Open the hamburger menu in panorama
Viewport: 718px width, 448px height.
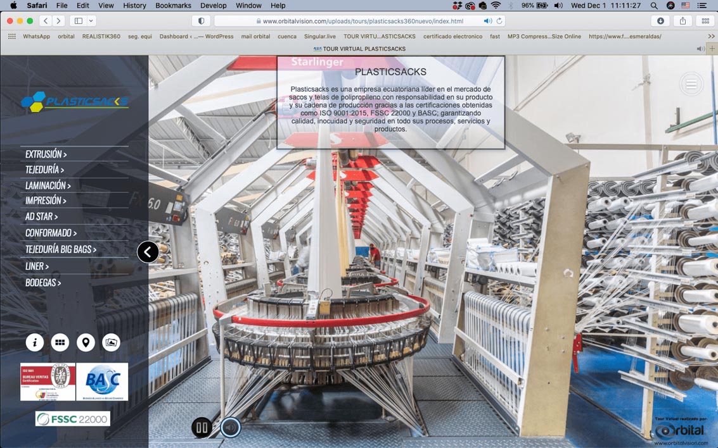[x=691, y=84]
